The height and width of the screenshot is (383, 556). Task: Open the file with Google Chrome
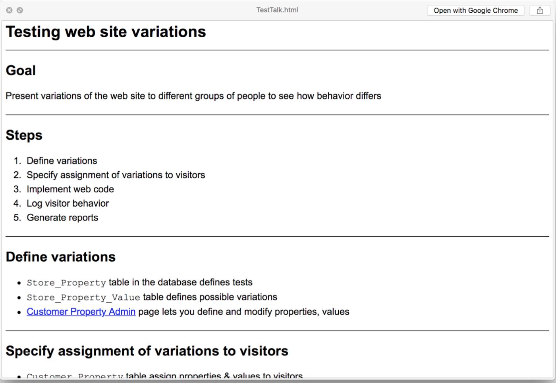click(475, 10)
